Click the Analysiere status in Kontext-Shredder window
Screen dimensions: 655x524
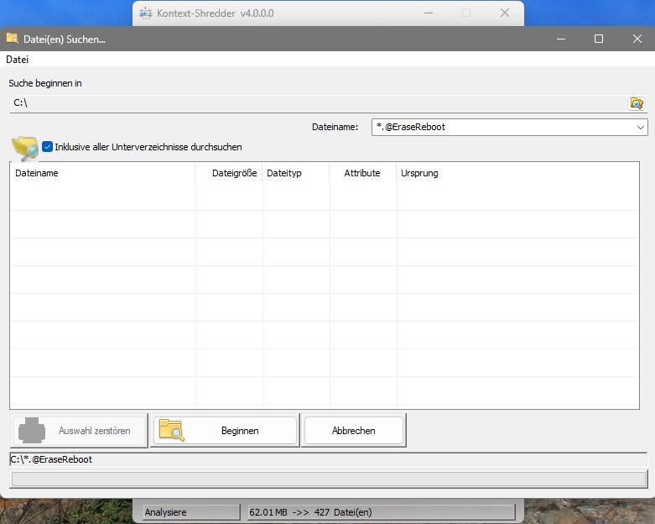tap(192, 512)
